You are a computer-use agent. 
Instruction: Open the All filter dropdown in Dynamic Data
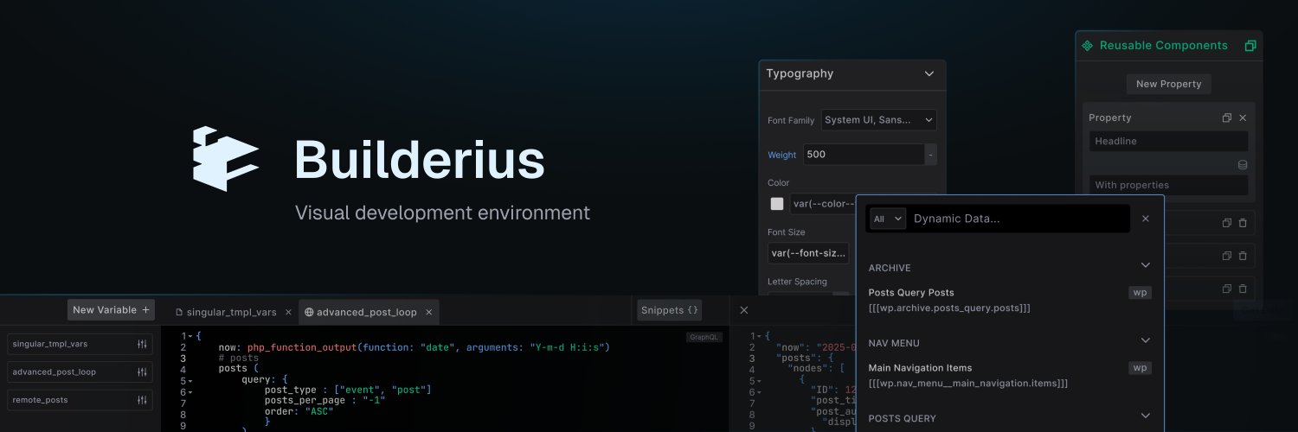pos(888,219)
